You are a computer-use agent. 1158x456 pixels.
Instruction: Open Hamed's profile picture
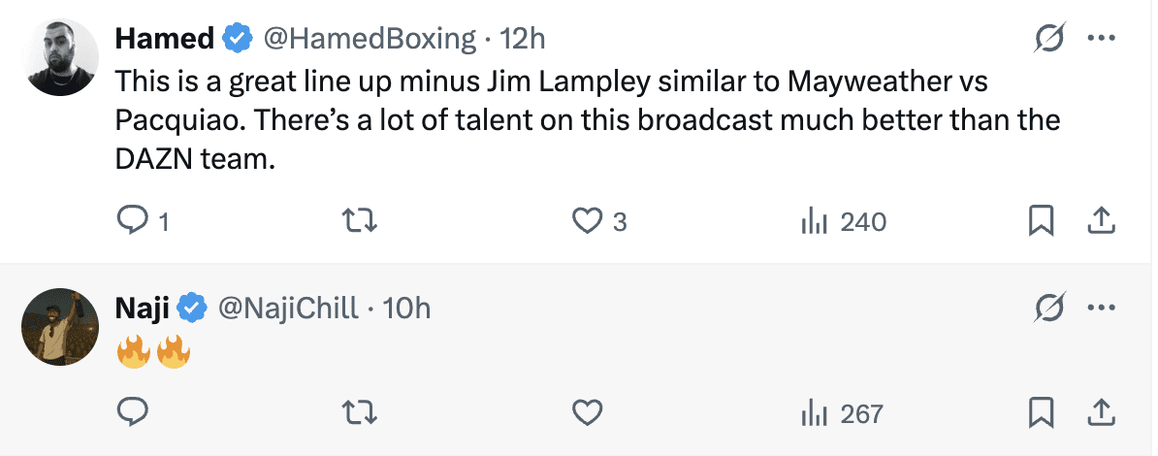click(60, 57)
